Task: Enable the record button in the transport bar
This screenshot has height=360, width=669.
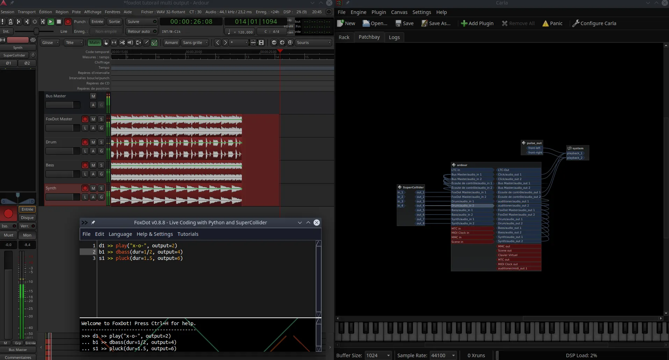Action: click(69, 22)
